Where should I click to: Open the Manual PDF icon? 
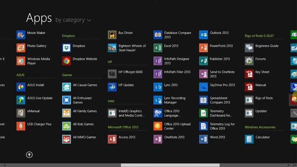(249, 87)
